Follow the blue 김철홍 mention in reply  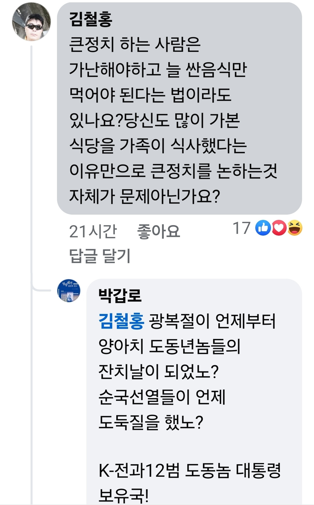pyautogui.click(x=121, y=321)
